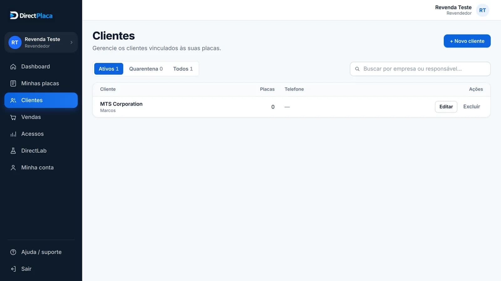Click the RT avatar in the sidebar card
Viewport: 501px width, 281px height.
tap(15, 43)
